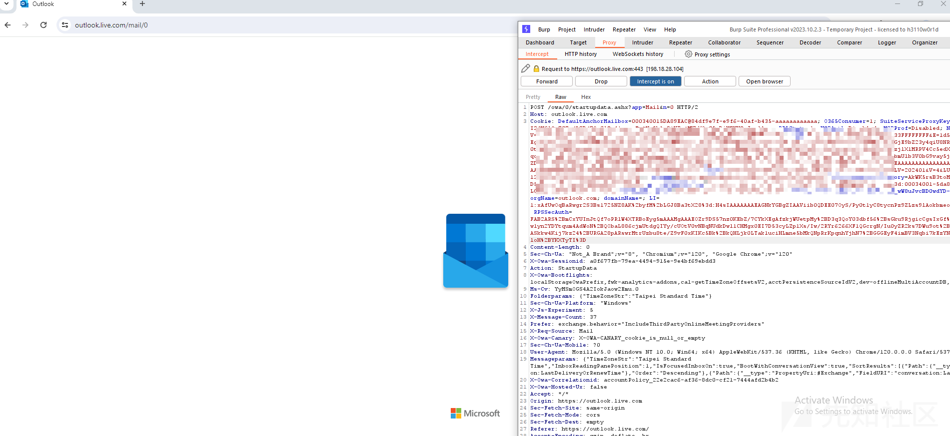The width and height of the screenshot is (950, 436).
Task: Open the Project menu
Action: point(567,29)
